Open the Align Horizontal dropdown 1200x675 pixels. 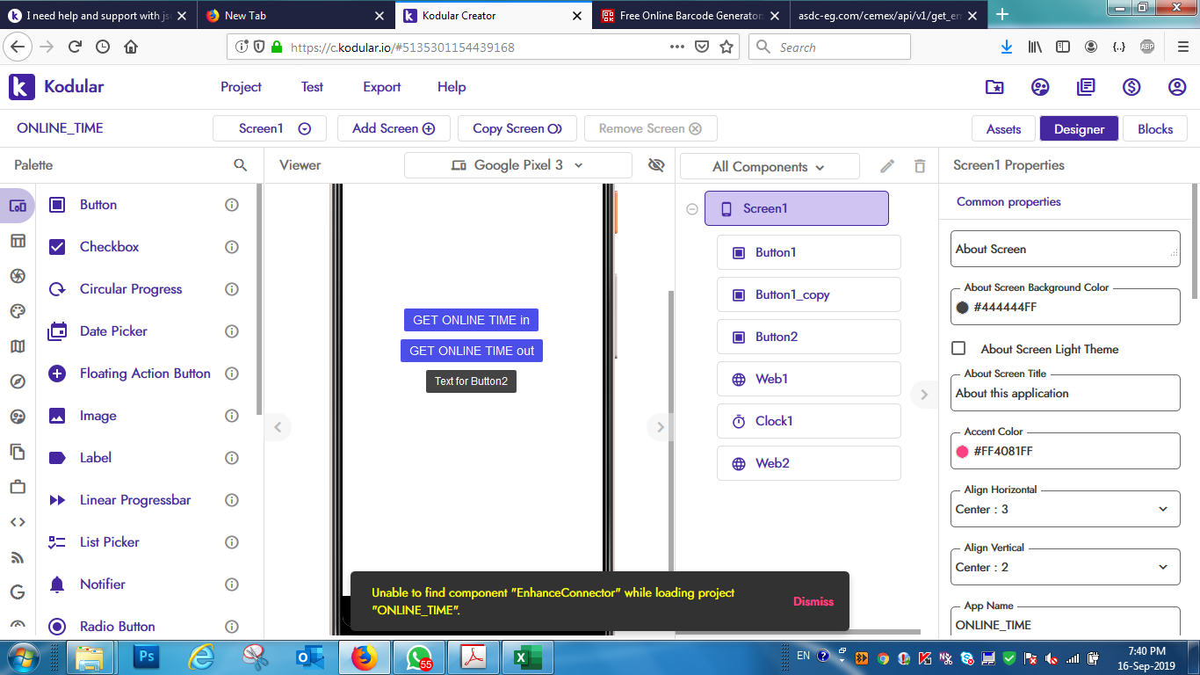(1065, 509)
